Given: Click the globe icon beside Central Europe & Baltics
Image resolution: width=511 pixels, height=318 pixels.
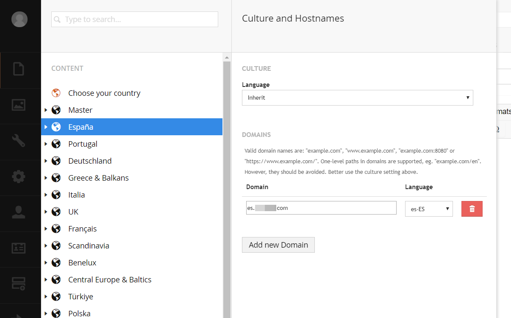Looking at the screenshot, I should tap(56, 279).
